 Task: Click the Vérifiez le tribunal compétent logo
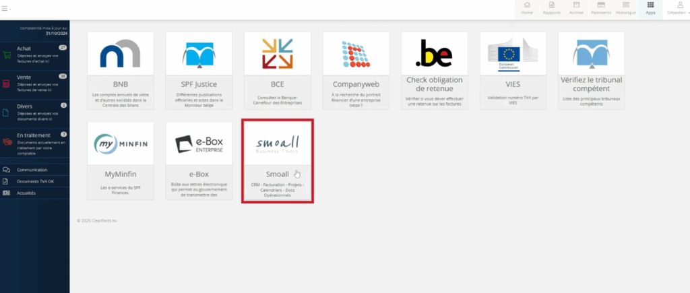pyautogui.click(x=592, y=53)
